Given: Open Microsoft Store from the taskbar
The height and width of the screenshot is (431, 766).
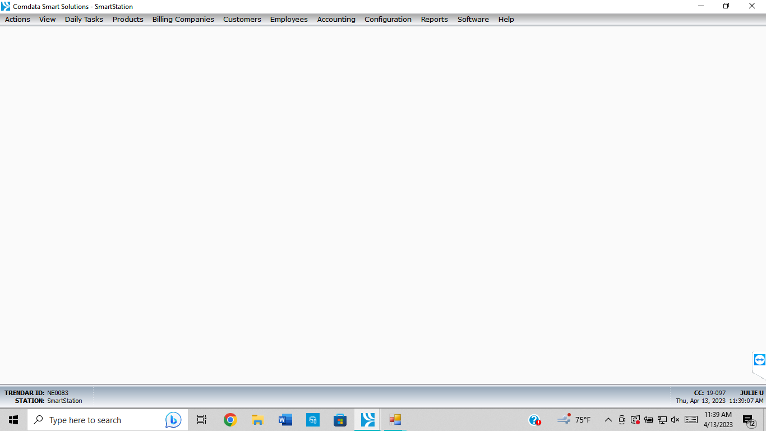Looking at the screenshot, I should pos(340,420).
